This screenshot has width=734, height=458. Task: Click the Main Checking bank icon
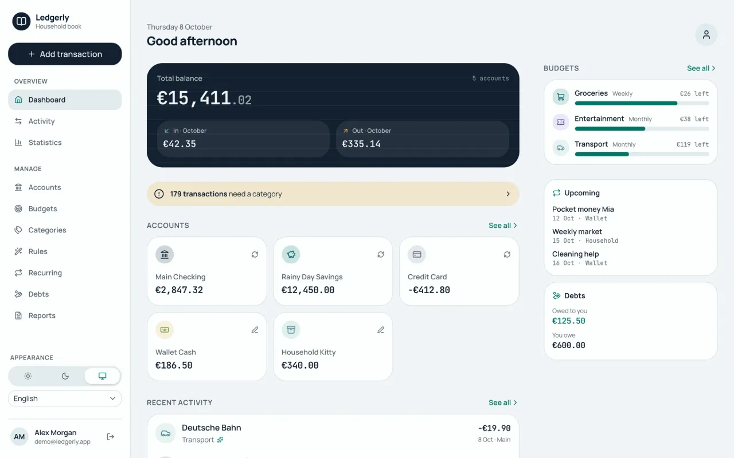point(165,254)
